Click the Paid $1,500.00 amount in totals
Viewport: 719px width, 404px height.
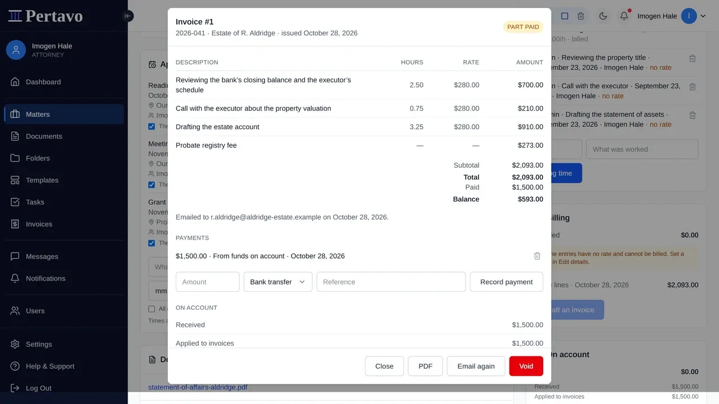pyautogui.click(x=527, y=187)
